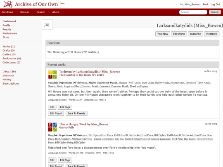Open Drafts (0) in the sidebar

tap(9, 50)
